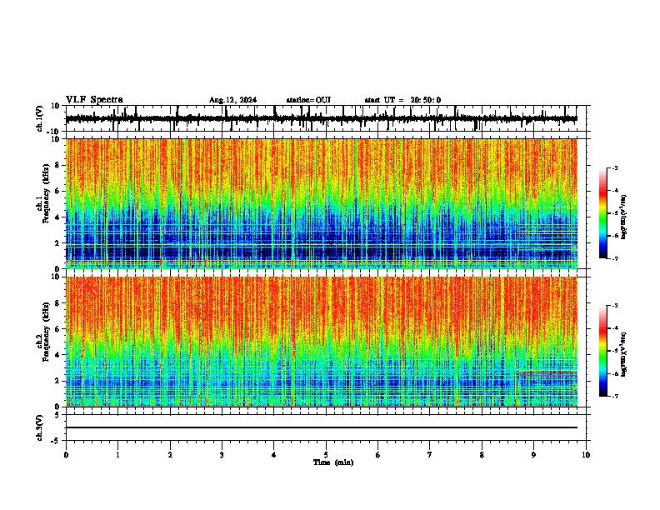Viewport: 660px width, 510px height.
Task: Click the time axis tick label 7
Action: pos(430,455)
